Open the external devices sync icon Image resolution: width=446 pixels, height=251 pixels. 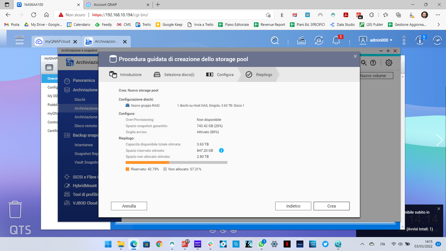tap(319, 40)
